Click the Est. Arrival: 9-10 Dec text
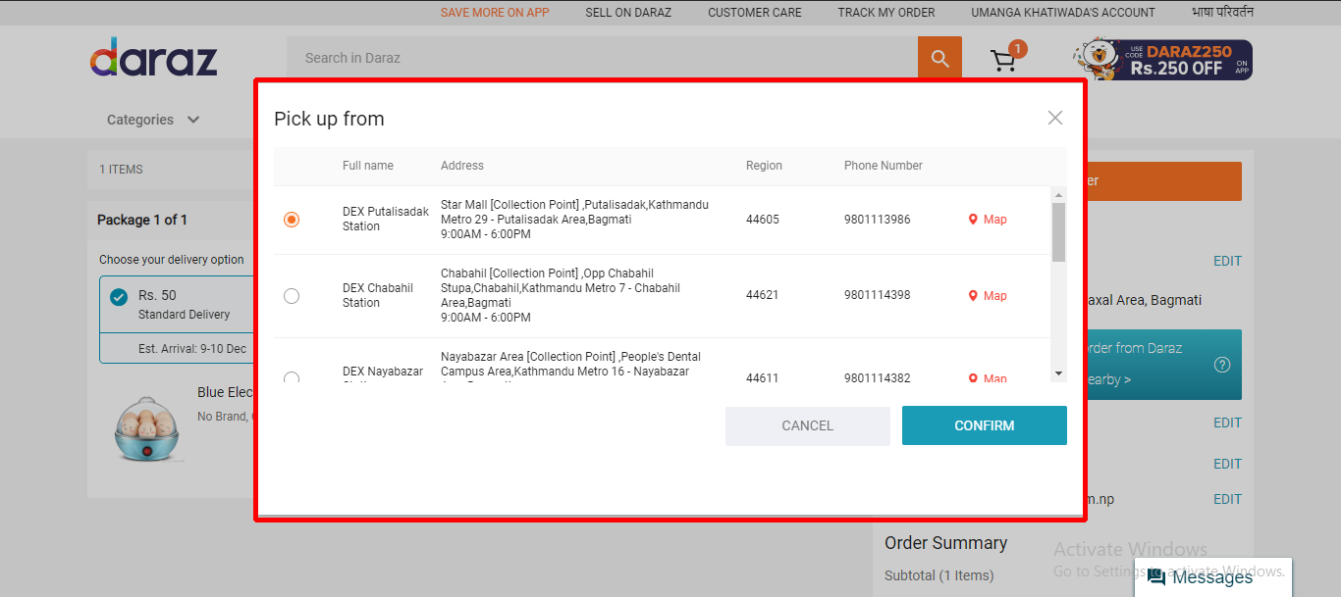 (192, 349)
